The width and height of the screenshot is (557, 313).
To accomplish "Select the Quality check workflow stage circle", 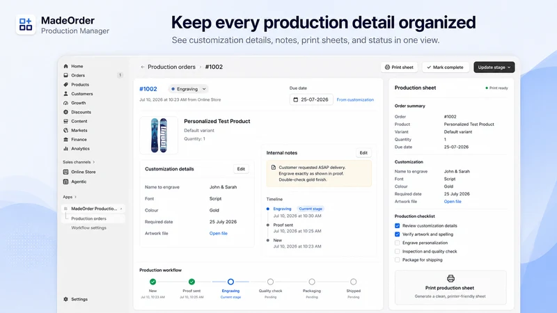I will pos(270,282).
